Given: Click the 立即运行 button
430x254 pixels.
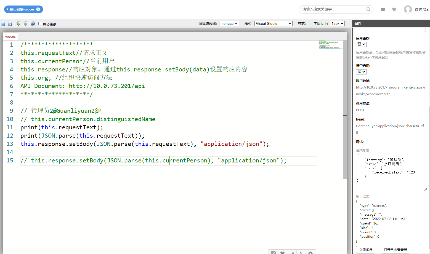Looking at the screenshot, I should [366, 250].
